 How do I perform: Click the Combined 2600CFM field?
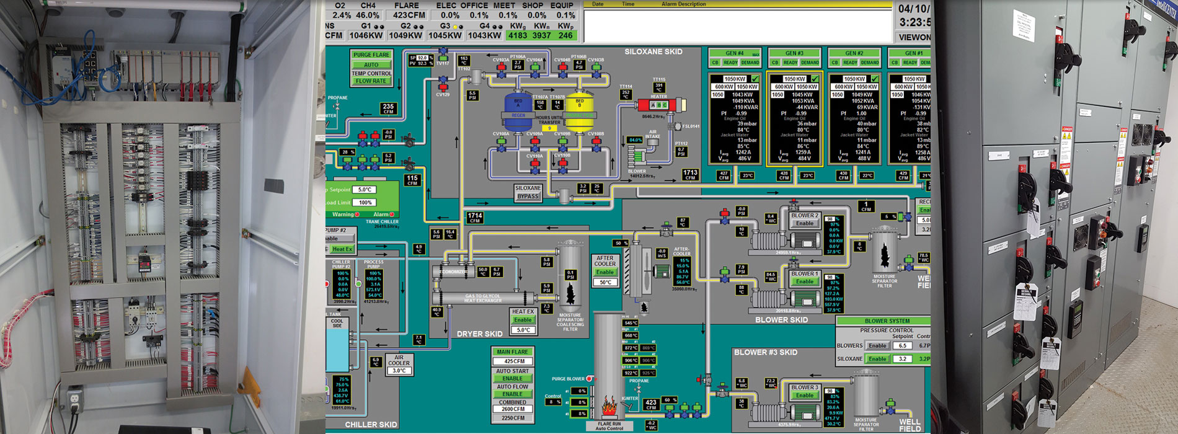pos(513,409)
